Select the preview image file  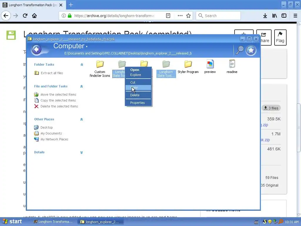click(x=210, y=67)
